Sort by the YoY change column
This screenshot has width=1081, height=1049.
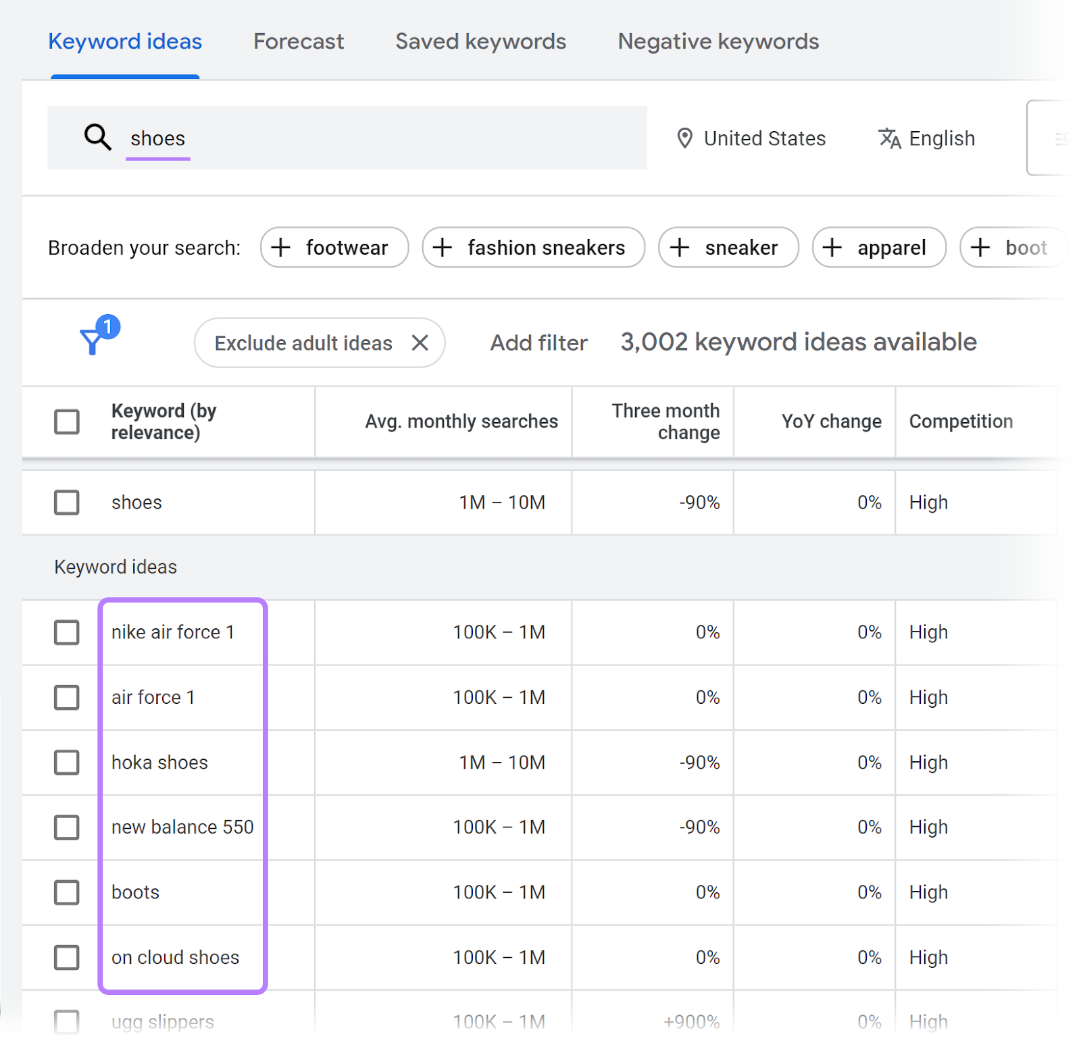pyautogui.click(x=831, y=421)
